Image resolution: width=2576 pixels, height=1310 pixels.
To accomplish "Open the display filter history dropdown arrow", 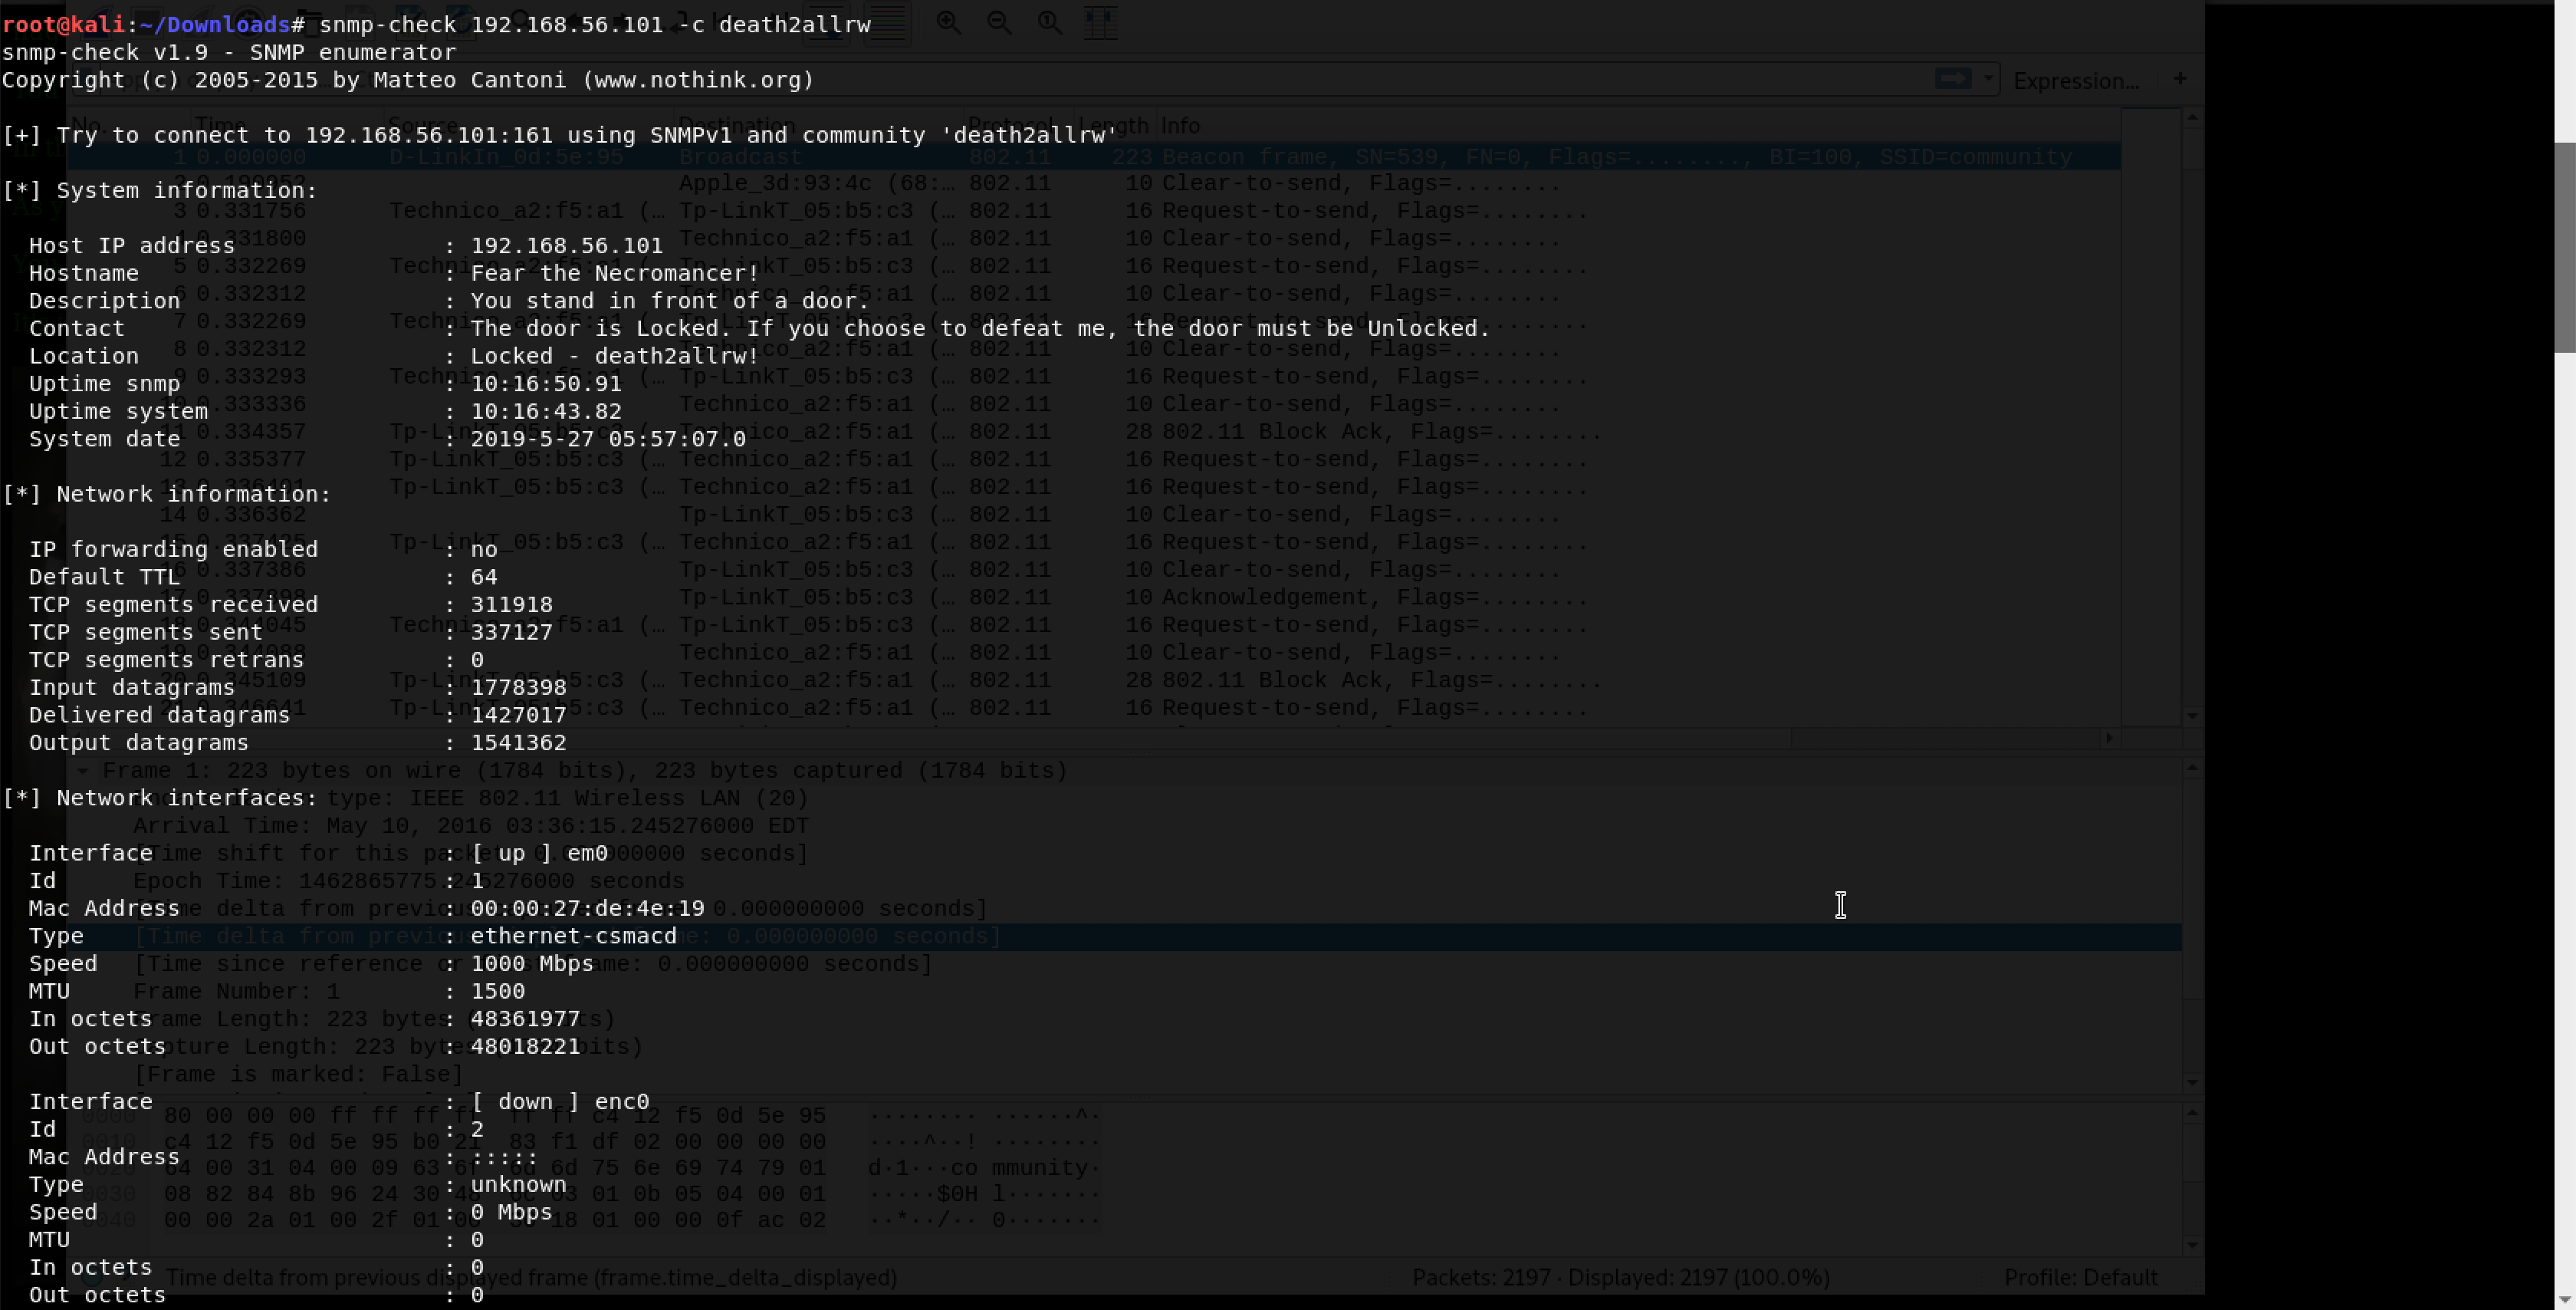I will point(1987,79).
